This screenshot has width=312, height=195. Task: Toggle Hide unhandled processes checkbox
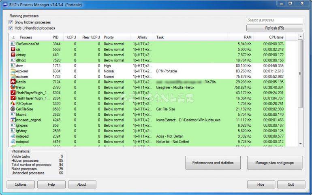[x=11, y=28]
